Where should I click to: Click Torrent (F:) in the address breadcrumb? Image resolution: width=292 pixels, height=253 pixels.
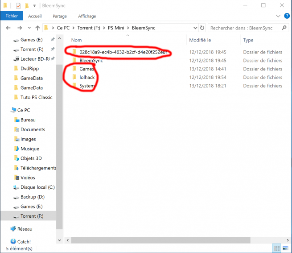[x=89, y=28]
